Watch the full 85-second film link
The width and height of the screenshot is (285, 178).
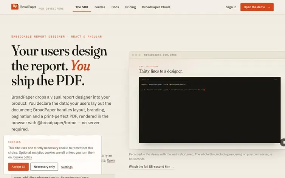tap(151, 167)
